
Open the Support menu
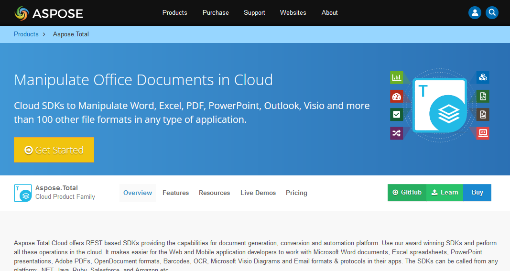coord(254,13)
